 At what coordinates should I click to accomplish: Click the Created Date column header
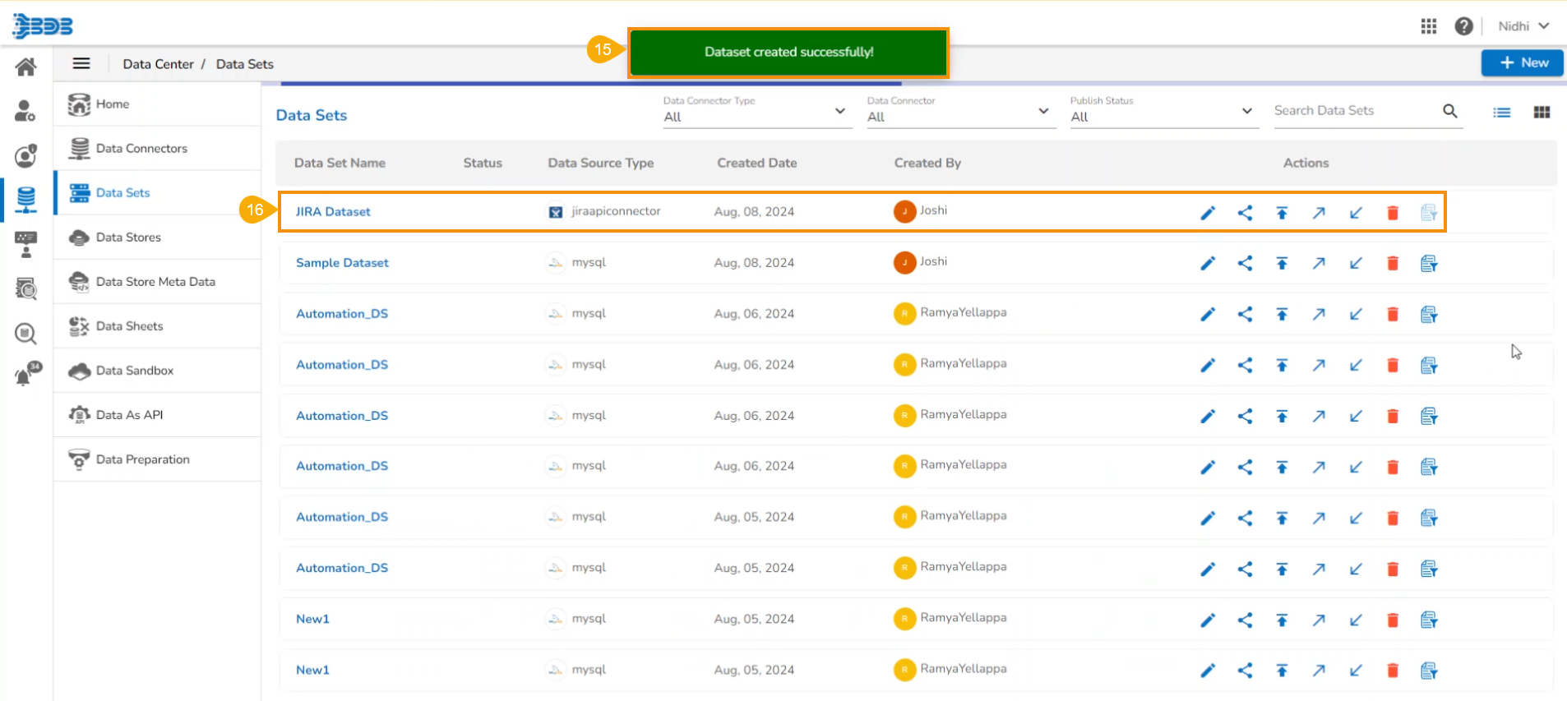point(757,163)
